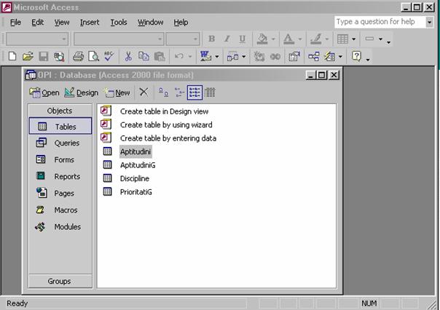Open the New Object dropdown arrow
The height and width of the screenshot is (310, 440).
pyautogui.click(x=340, y=57)
